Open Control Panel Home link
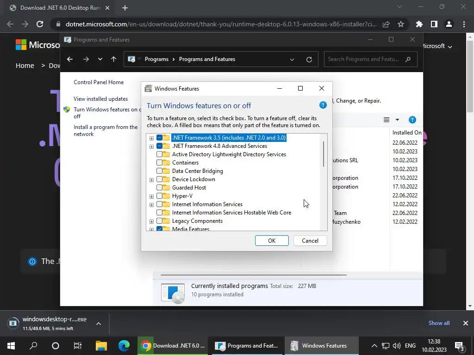Screen dimensions: 474x355 tap(99, 82)
